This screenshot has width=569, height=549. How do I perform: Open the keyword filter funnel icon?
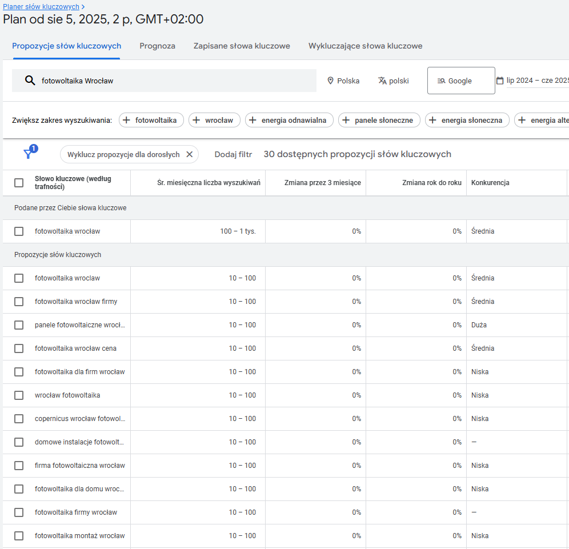29,154
